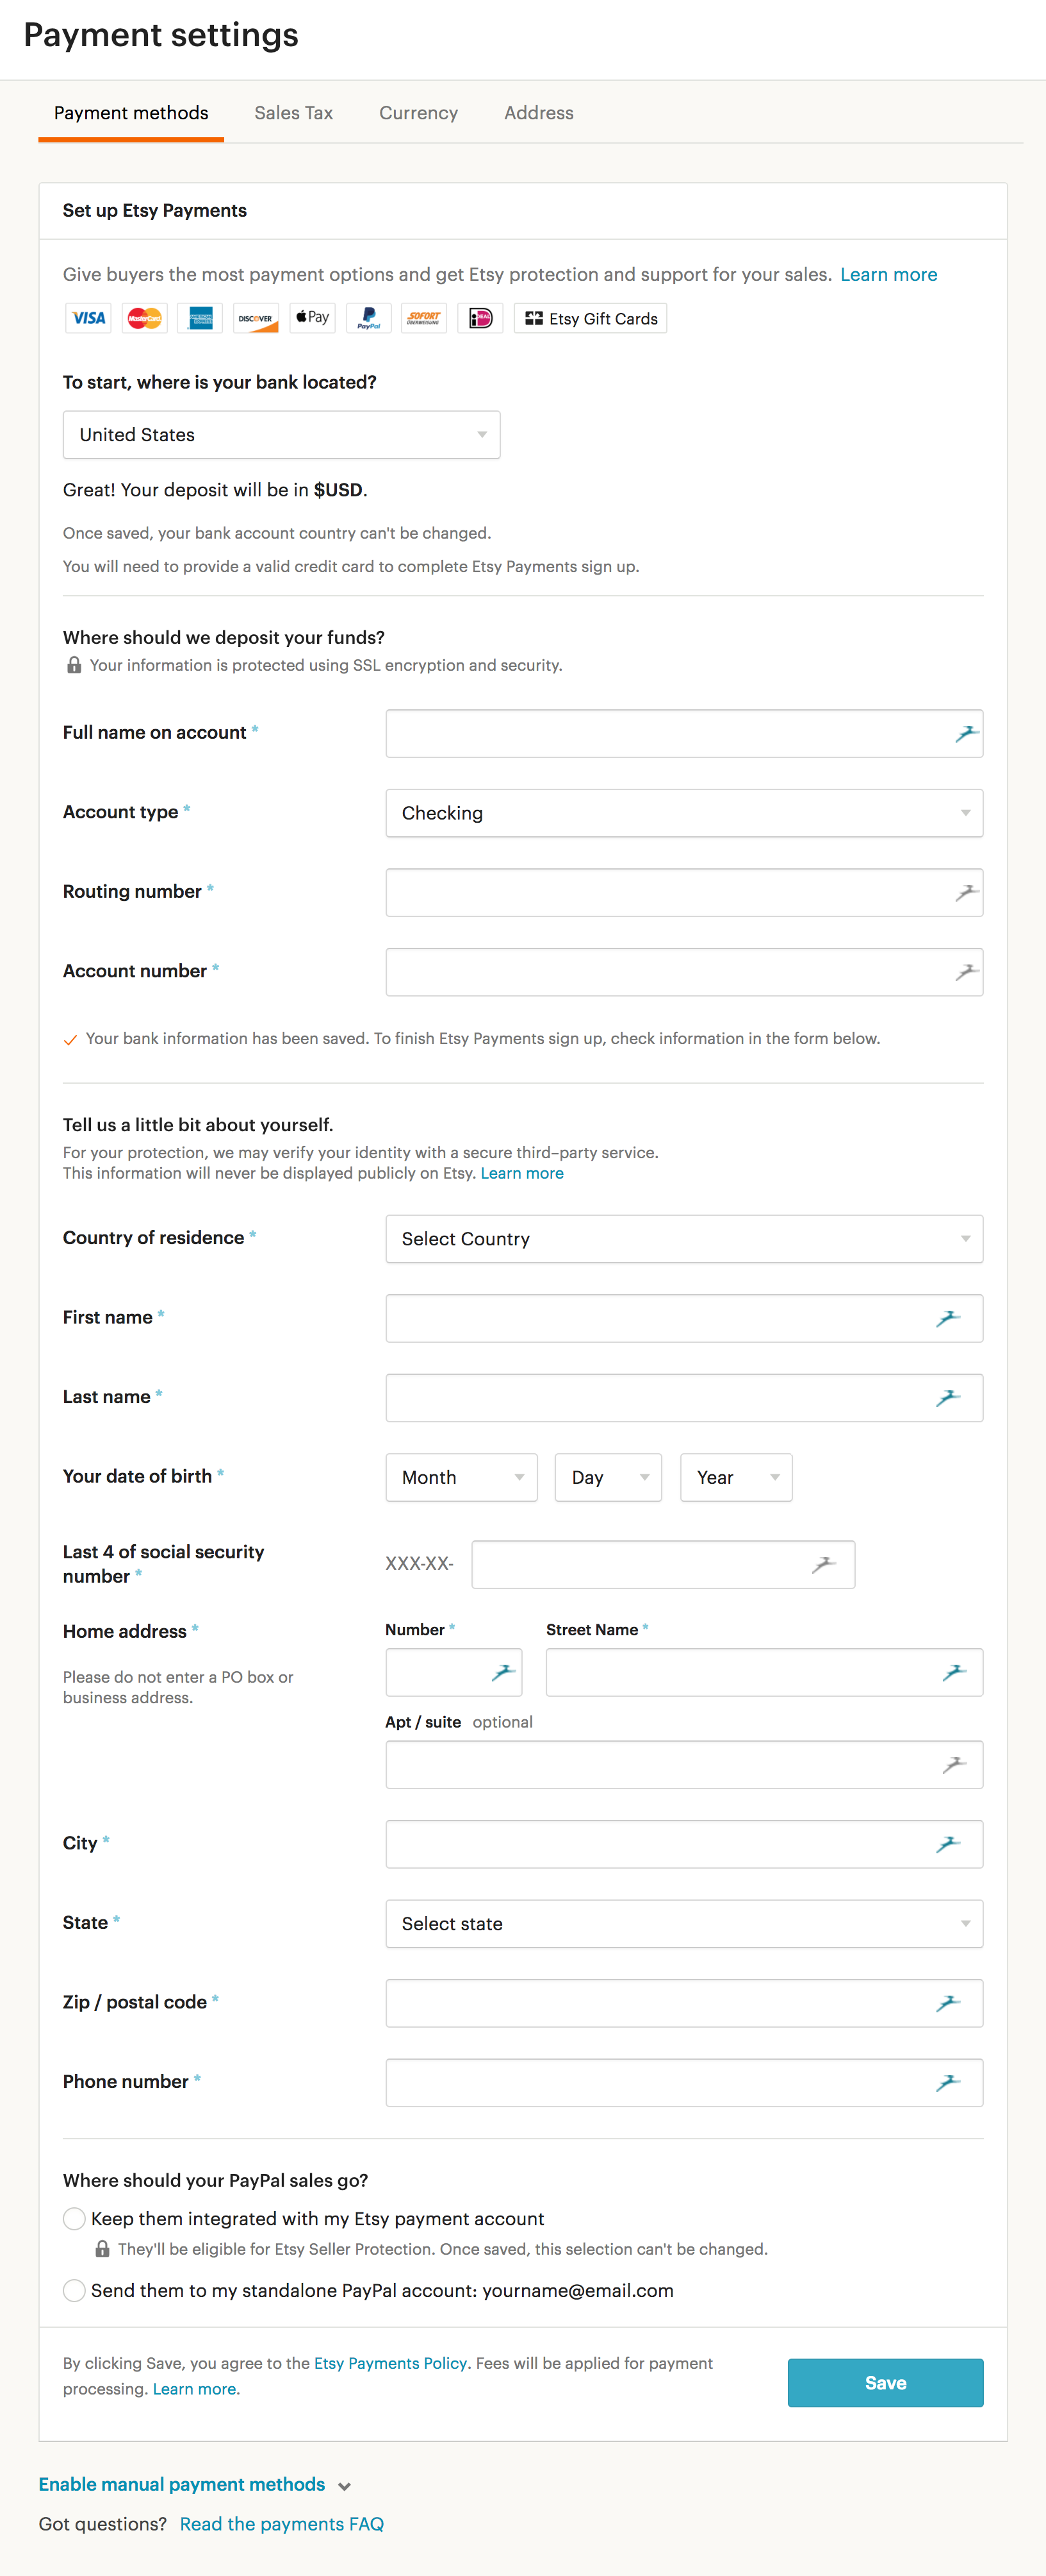Open the bank location United States dropdown
This screenshot has width=1046, height=2576.
tap(282, 435)
